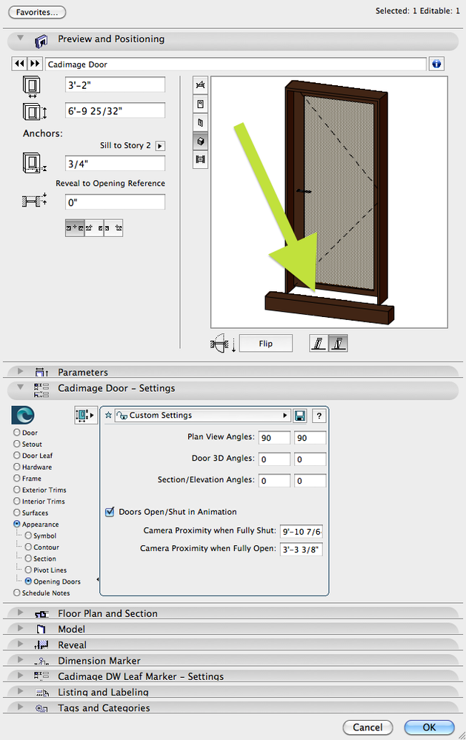Click the Camera Proximity when Fully Open field

[302, 550]
